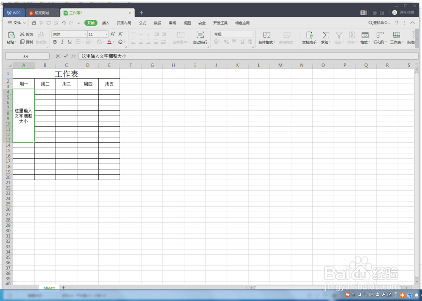Switch to the 数据 data tab
The width and height of the screenshot is (422, 301).
point(157,23)
